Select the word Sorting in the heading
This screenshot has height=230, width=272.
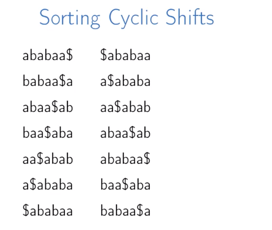pyautogui.click(x=70, y=18)
